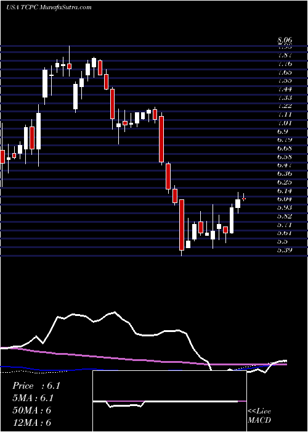The height and width of the screenshot is (432, 308).
Task: Click the 7.65 price axis label
Action: click(285, 72)
